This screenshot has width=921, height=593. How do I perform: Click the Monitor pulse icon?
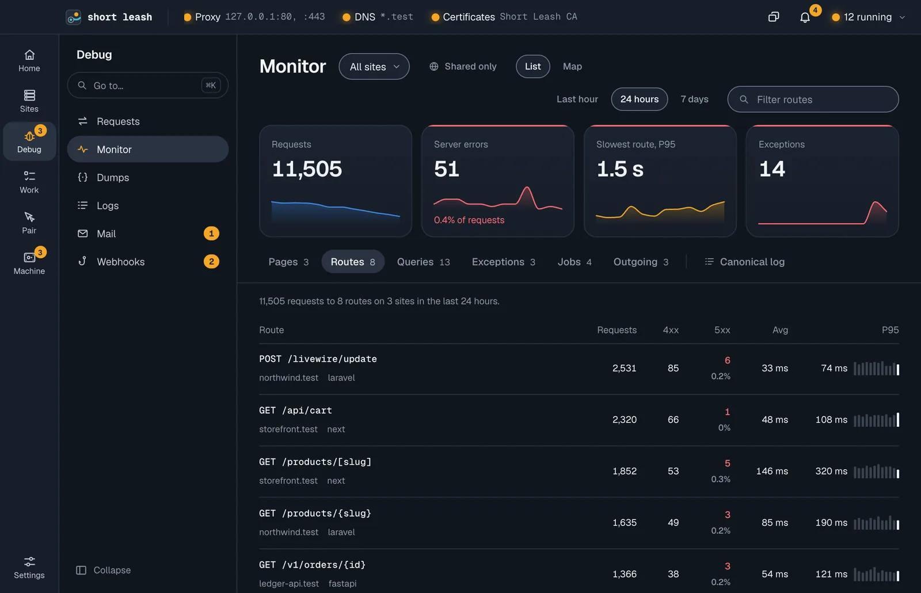[83, 149]
